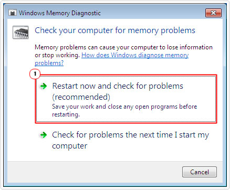Click the 'or stop working.' text before the link
The height and width of the screenshot is (190, 230).
coord(57,55)
